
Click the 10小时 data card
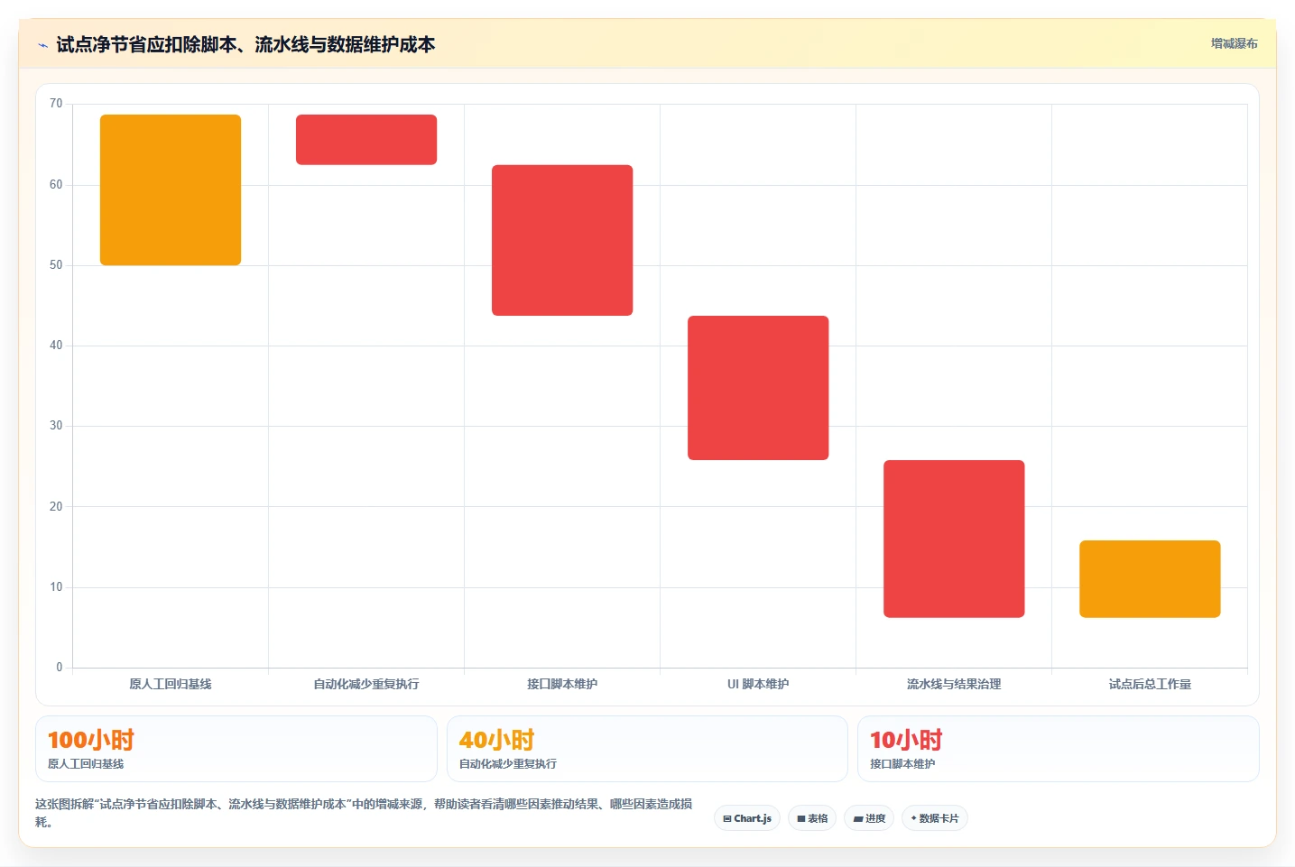tap(1058, 749)
